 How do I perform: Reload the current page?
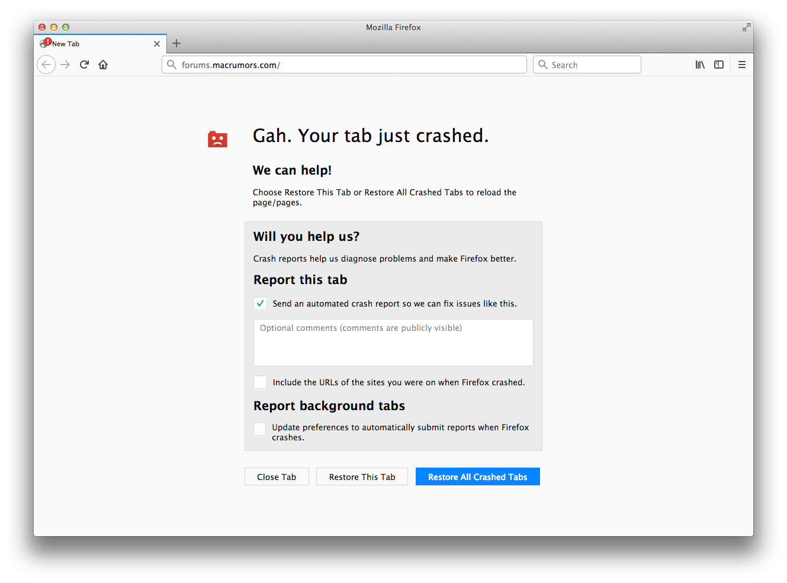point(84,65)
